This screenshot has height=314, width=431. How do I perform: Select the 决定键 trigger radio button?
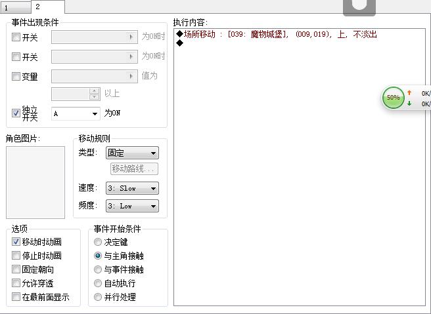tap(98, 242)
